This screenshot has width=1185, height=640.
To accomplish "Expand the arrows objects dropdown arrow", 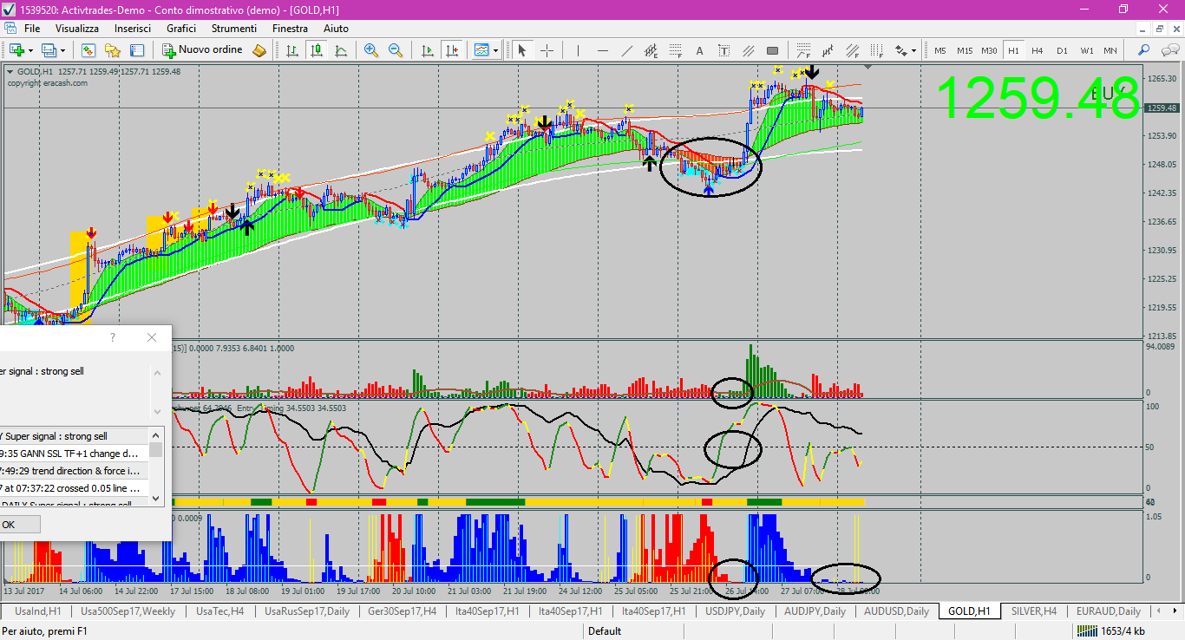I will click(914, 50).
